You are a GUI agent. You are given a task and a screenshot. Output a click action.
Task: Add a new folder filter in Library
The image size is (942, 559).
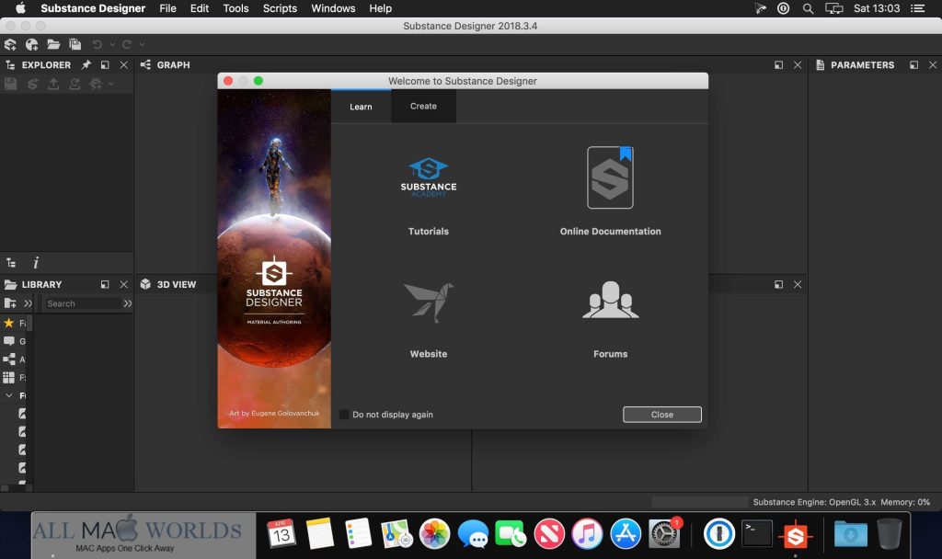pyautogui.click(x=10, y=303)
